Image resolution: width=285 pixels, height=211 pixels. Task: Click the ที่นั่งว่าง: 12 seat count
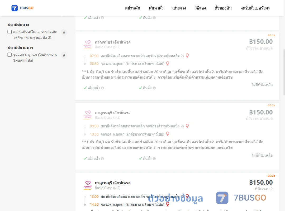(264, 189)
